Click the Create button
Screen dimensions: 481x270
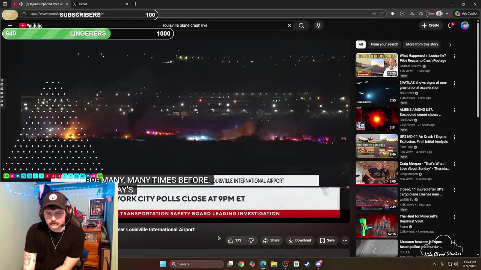(430, 25)
